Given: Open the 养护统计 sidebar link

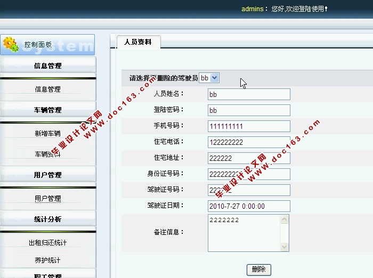Looking at the screenshot, I should pos(48,260).
